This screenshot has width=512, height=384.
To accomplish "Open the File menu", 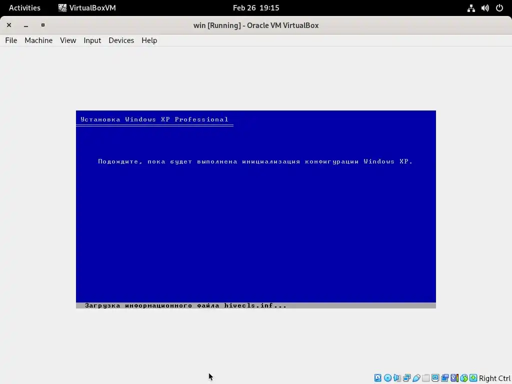I will point(11,40).
